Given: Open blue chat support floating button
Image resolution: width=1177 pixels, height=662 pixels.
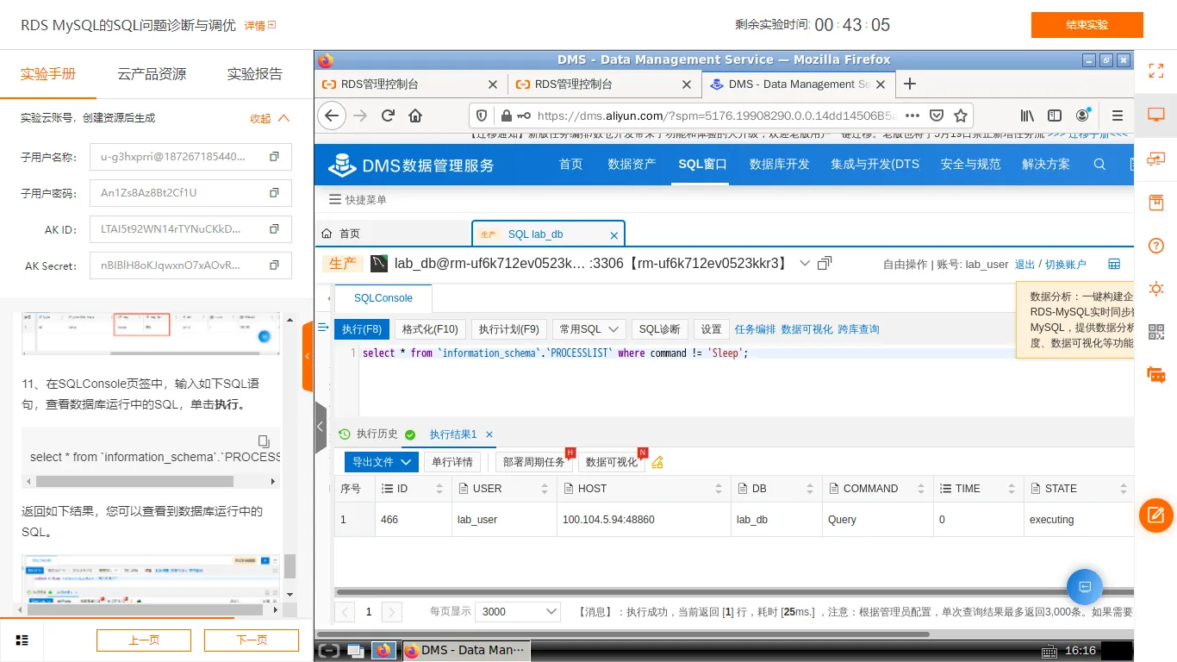Looking at the screenshot, I should pyautogui.click(x=1085, y=587).
